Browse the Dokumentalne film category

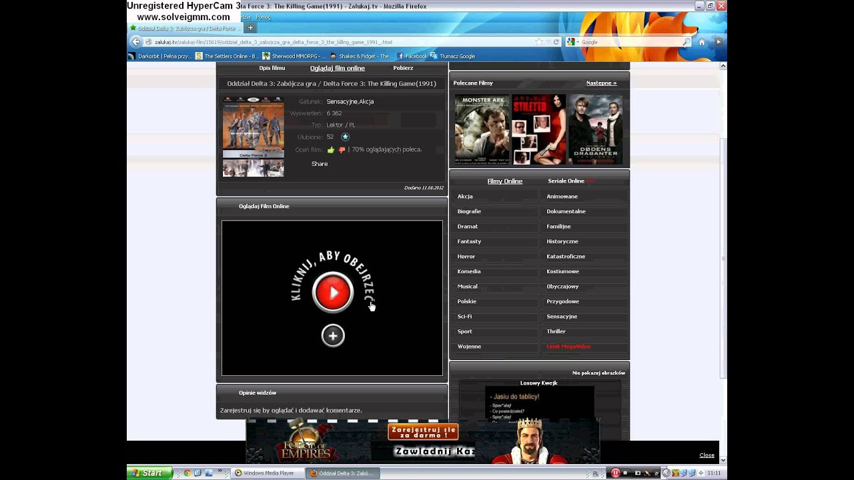(x=566, y=211)
